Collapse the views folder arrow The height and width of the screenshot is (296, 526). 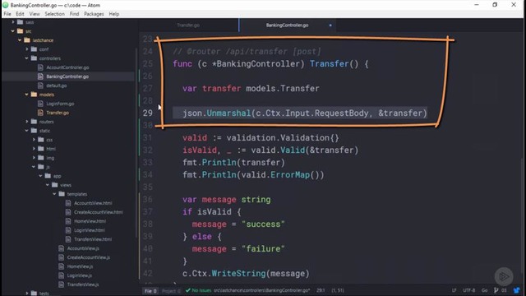[x=48, y=185]
